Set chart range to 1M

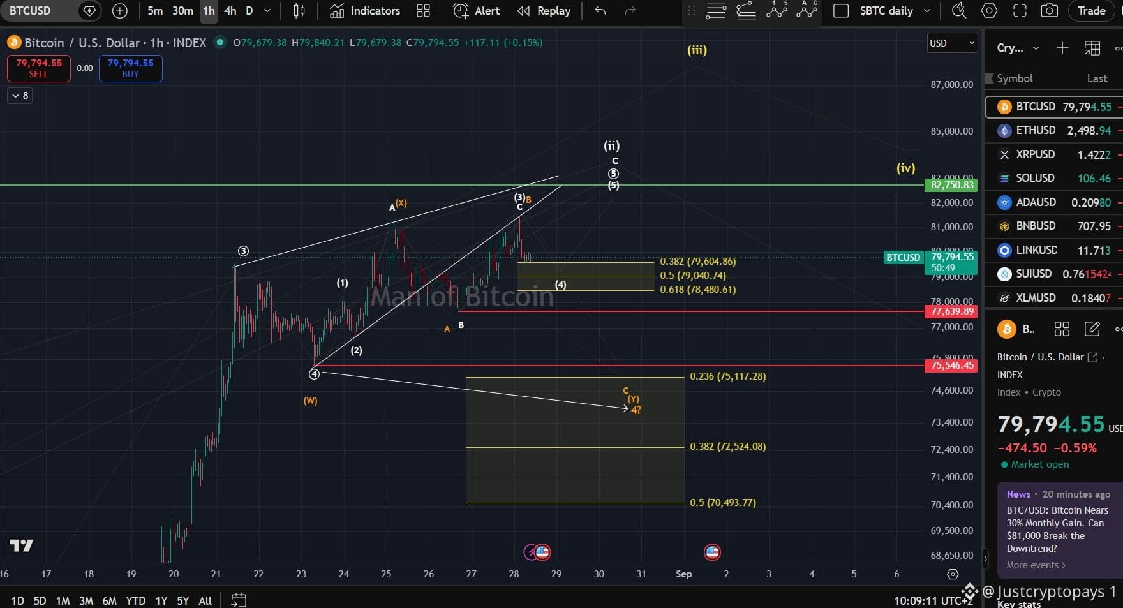click(x=63, y=600)
